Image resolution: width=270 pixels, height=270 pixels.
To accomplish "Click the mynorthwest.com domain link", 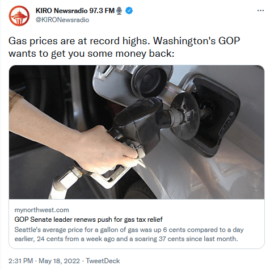I will 41,210.
